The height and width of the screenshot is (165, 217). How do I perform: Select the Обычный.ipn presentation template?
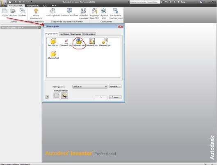(x=105, y=42)
